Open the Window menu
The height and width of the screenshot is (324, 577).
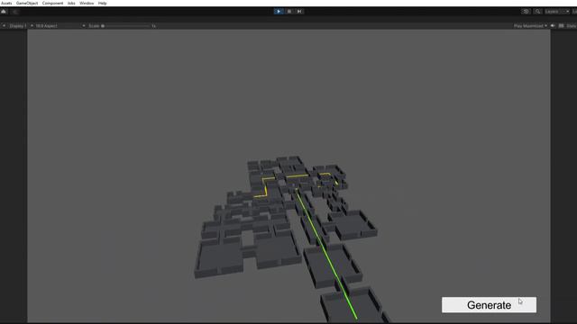click(87, 3)
